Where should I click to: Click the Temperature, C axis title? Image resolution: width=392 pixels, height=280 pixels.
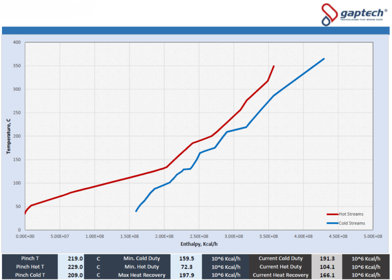9,135
